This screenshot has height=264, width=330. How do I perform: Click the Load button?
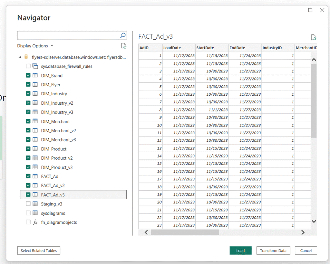(240, 250)
